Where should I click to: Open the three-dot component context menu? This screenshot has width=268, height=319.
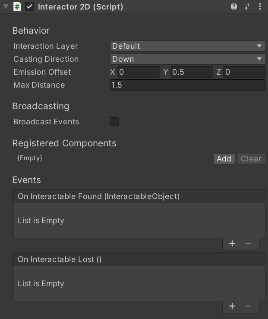(x=260, y=6)
